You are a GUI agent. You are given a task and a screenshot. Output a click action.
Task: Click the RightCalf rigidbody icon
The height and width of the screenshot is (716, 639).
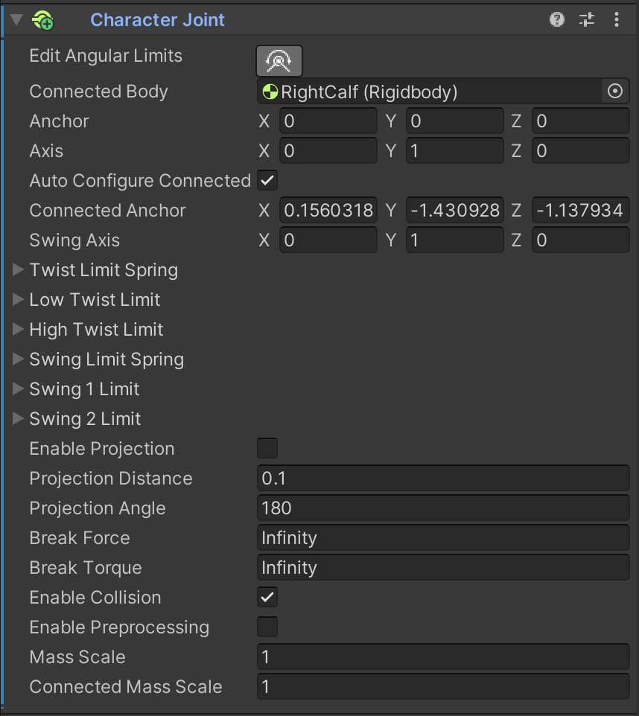(270, 92)
